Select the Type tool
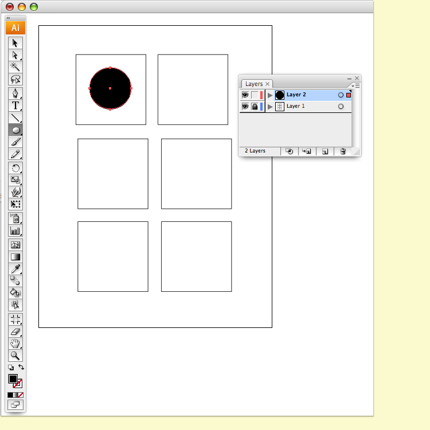 click(x=15, y=105)
